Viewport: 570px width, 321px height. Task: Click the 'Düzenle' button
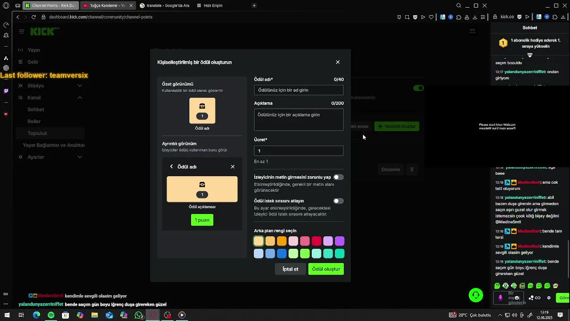pyautogui.click(x=391, y=169)
